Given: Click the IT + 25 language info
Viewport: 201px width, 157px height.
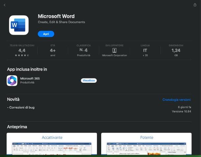Looking at the screenshot, I should click(x=145, y=50).
